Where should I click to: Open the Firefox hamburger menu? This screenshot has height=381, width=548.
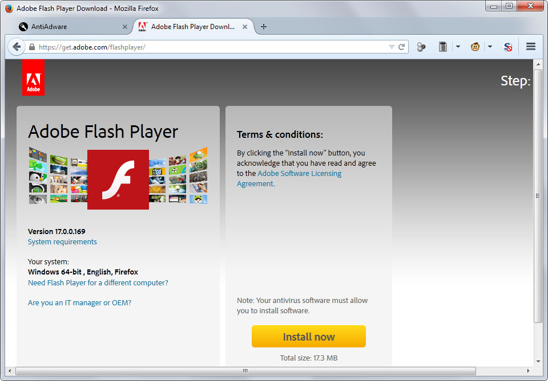pyautogui.click(x=531, y=46)
